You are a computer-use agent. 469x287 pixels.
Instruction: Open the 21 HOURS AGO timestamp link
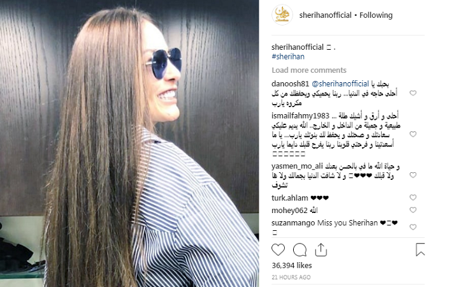(291, 277)
